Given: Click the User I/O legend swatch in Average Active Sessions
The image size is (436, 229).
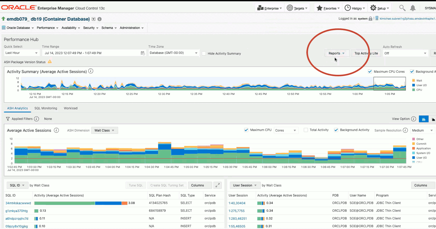Looking at the screenshot, I should click(x=414, y=158).
